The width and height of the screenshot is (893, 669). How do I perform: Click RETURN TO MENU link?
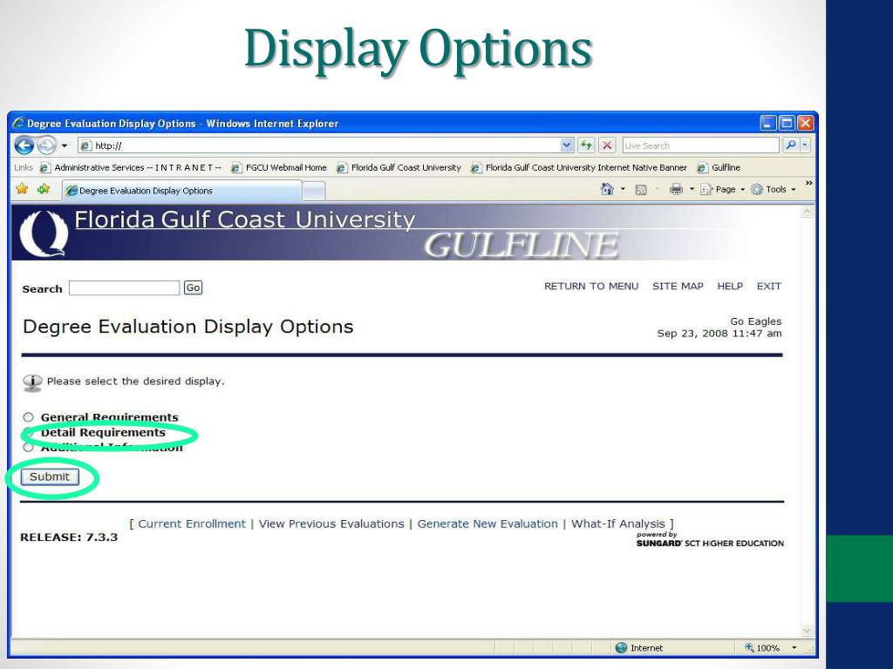[591, 286]
